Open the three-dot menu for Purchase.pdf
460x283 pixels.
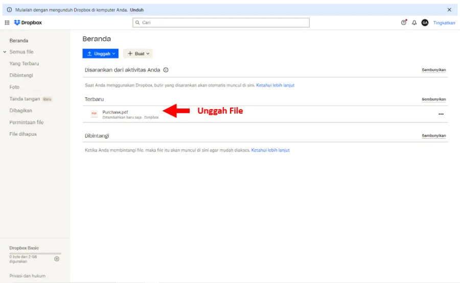click(x=441, y=114)
